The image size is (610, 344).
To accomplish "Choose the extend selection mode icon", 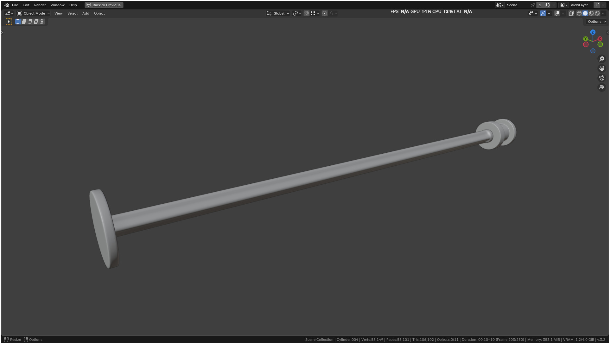I will [x=24, y=22].
